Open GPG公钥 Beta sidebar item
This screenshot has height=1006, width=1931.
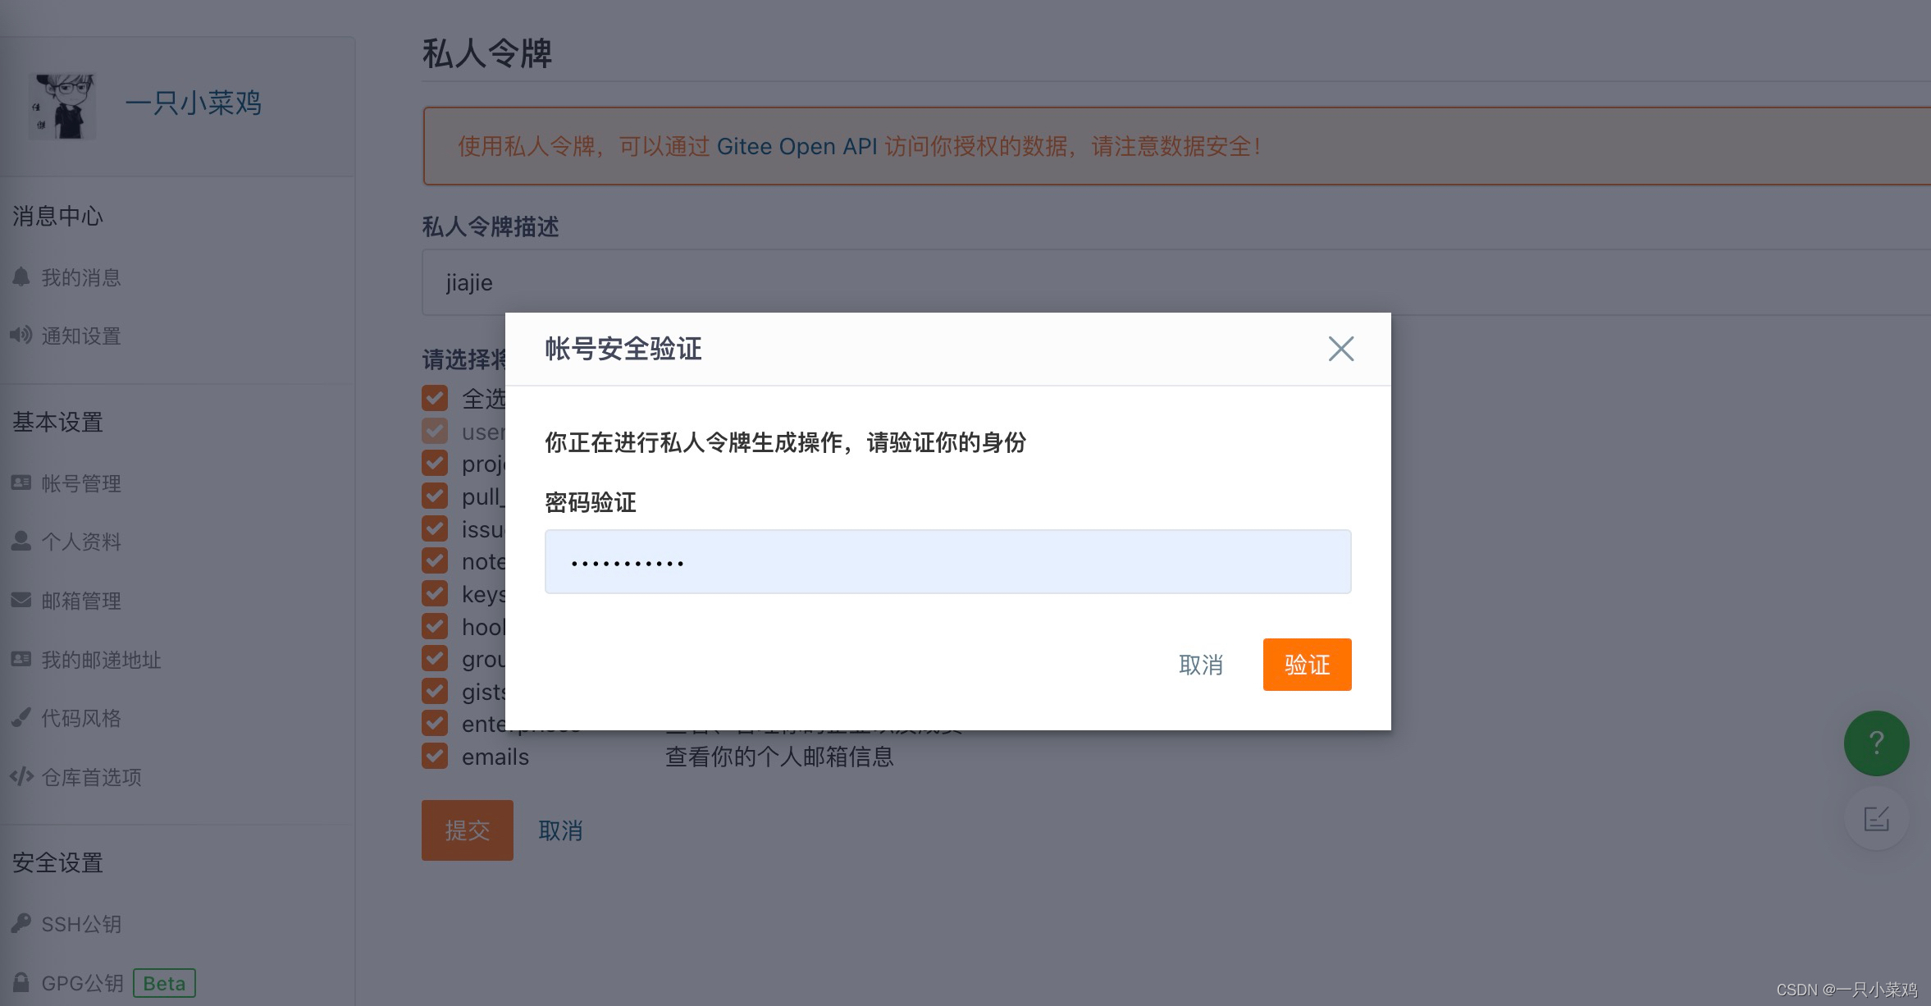pos(82,983)
